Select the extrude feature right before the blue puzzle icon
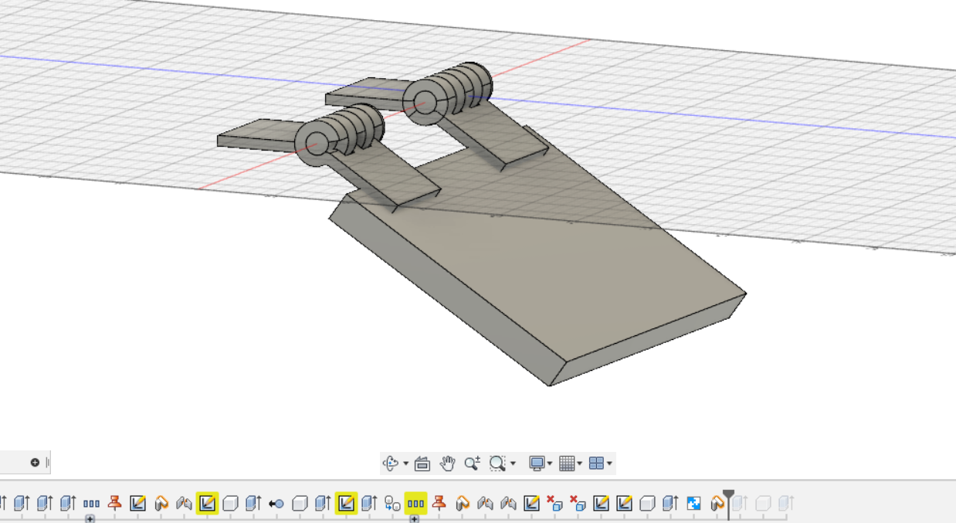The height and width of the screenshot is (523, 956). coord(670,504)
